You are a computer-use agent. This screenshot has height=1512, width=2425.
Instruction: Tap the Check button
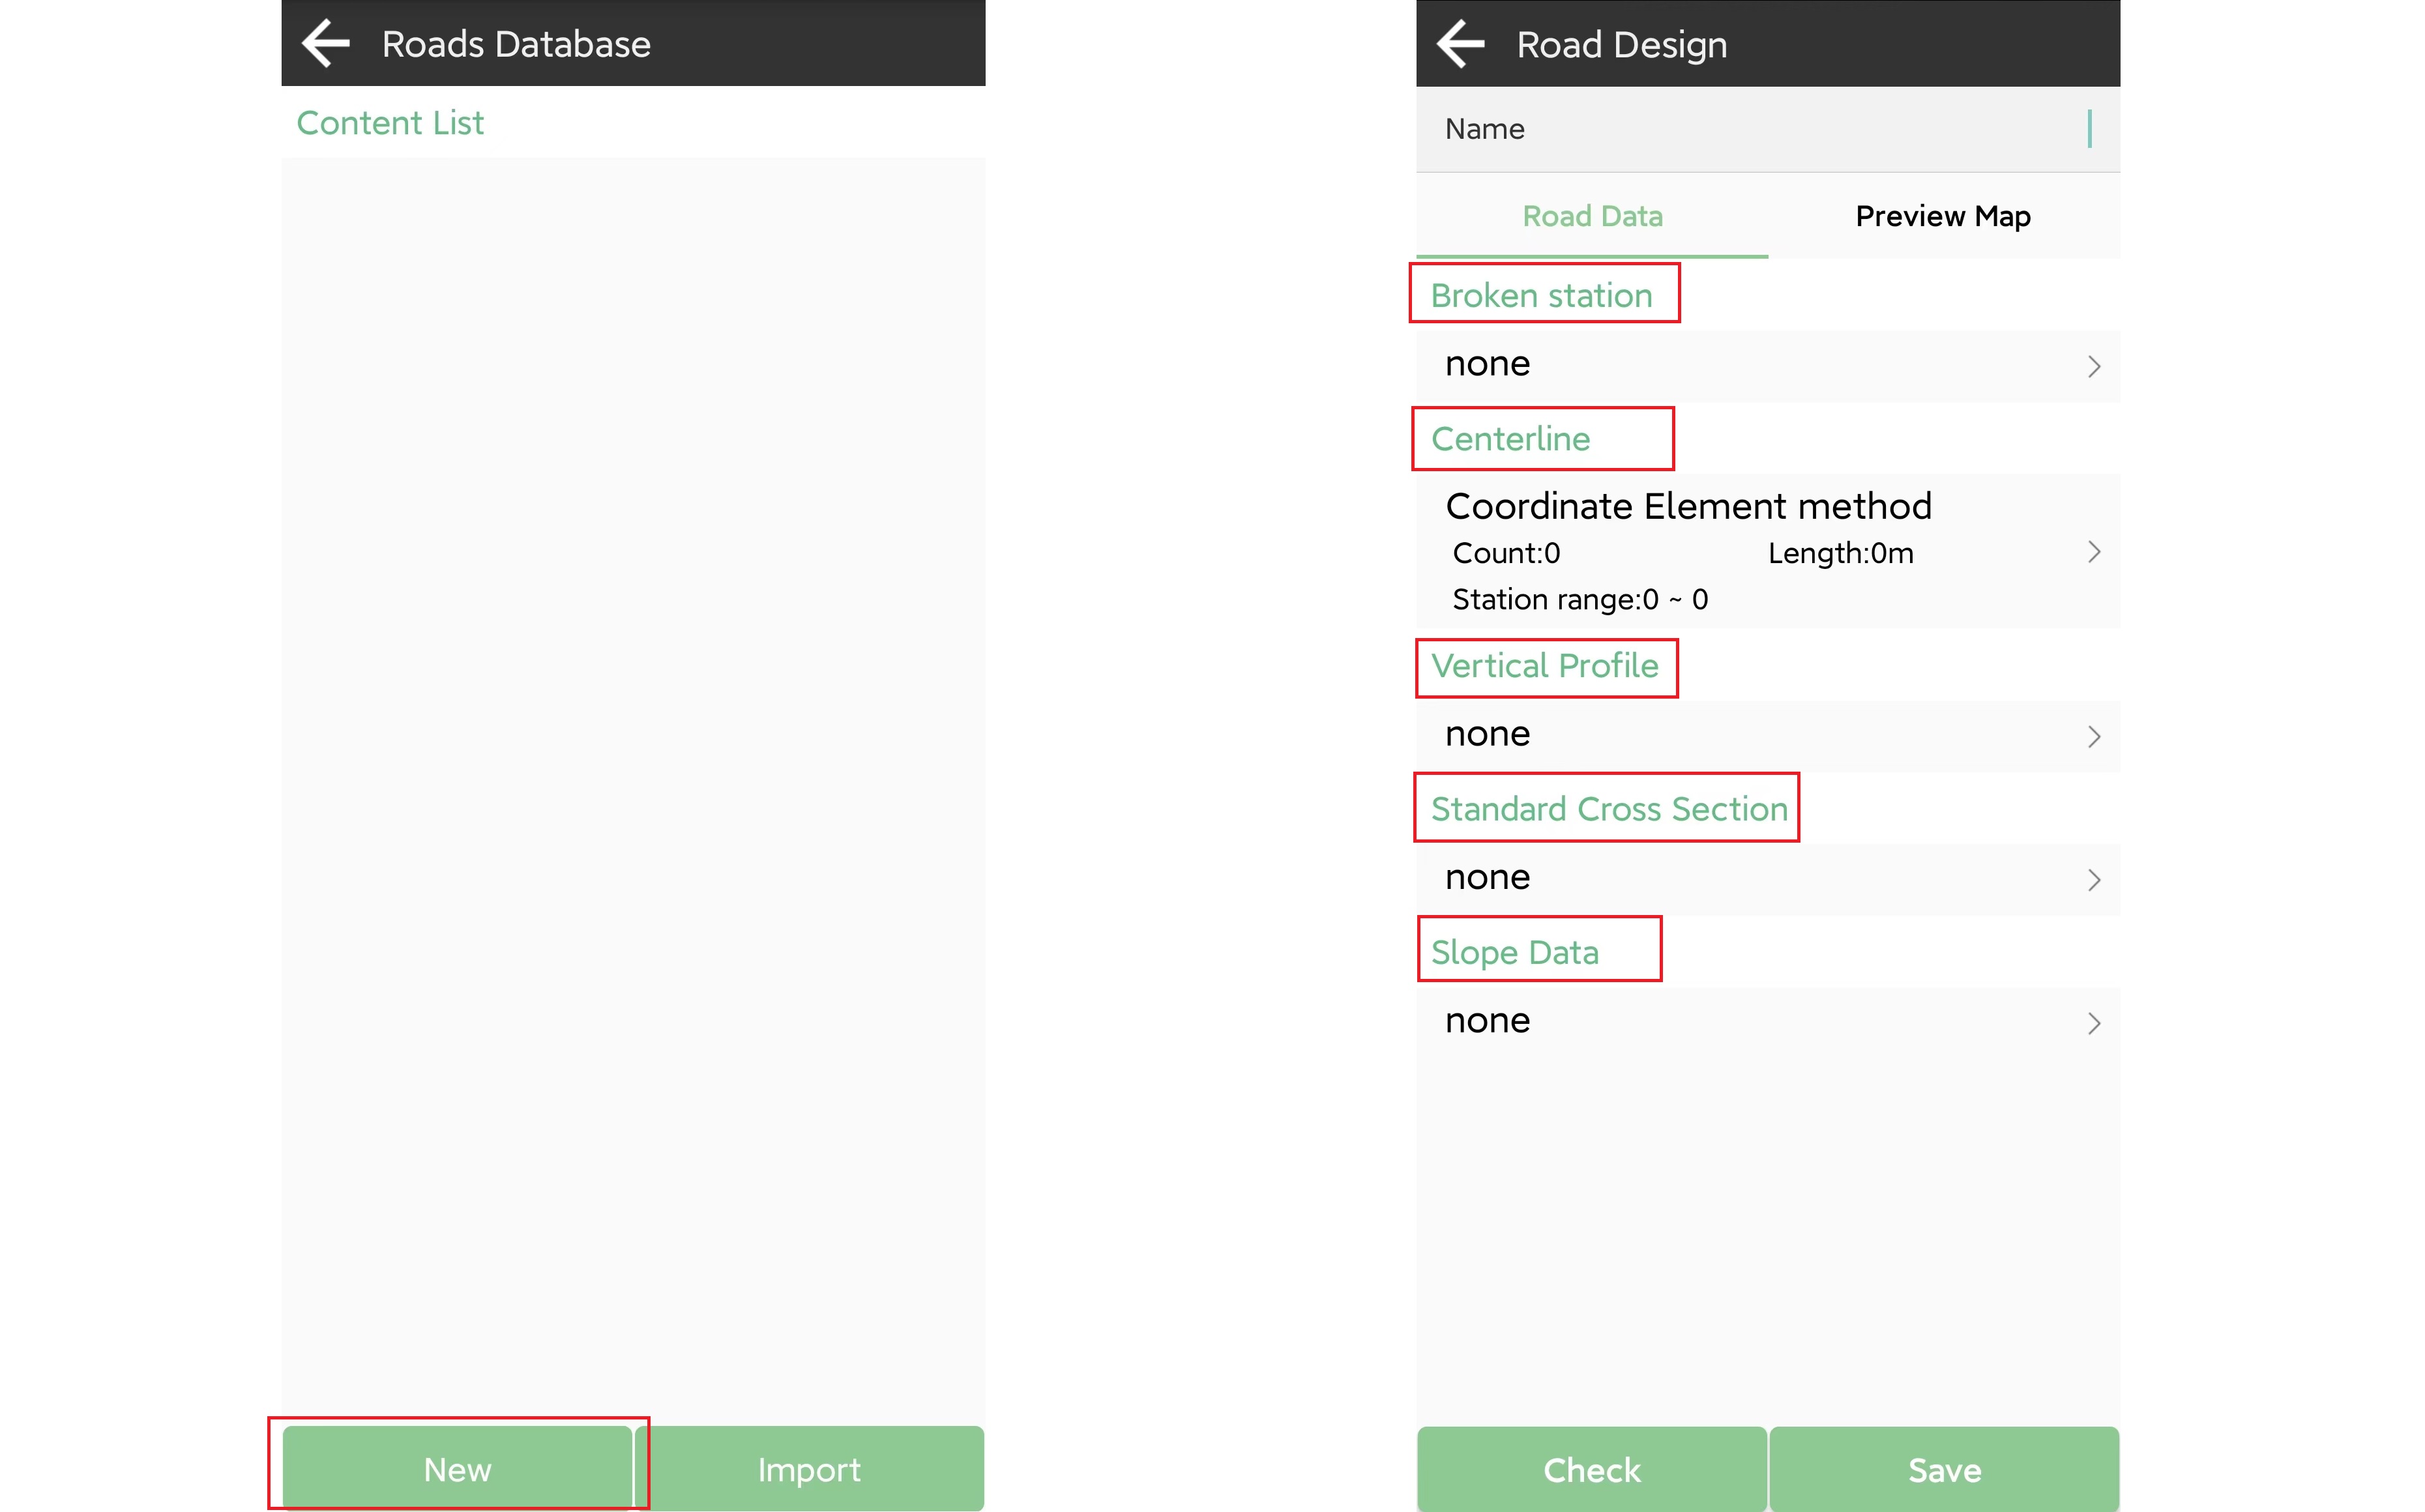pyautogui.click(x=1592, y=1469)
